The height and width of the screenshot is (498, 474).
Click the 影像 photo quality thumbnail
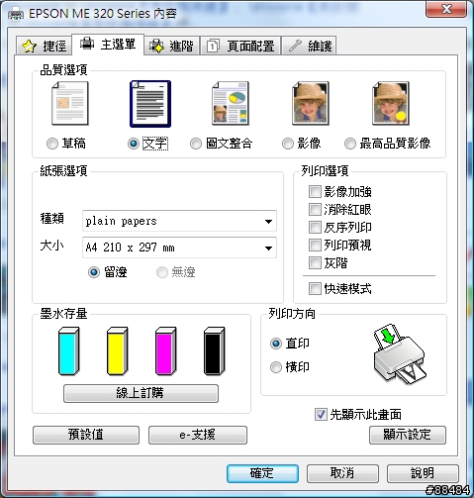tap(311, 103)
